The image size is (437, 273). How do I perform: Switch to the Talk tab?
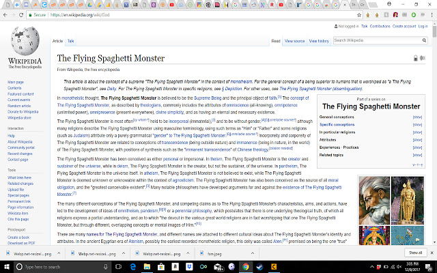[70, 41]
